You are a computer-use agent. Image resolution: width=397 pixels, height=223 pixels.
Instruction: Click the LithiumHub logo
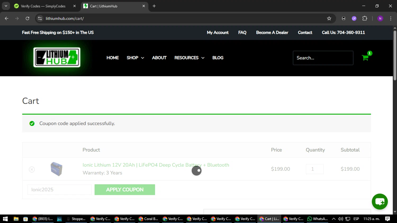tap(57, 57)
